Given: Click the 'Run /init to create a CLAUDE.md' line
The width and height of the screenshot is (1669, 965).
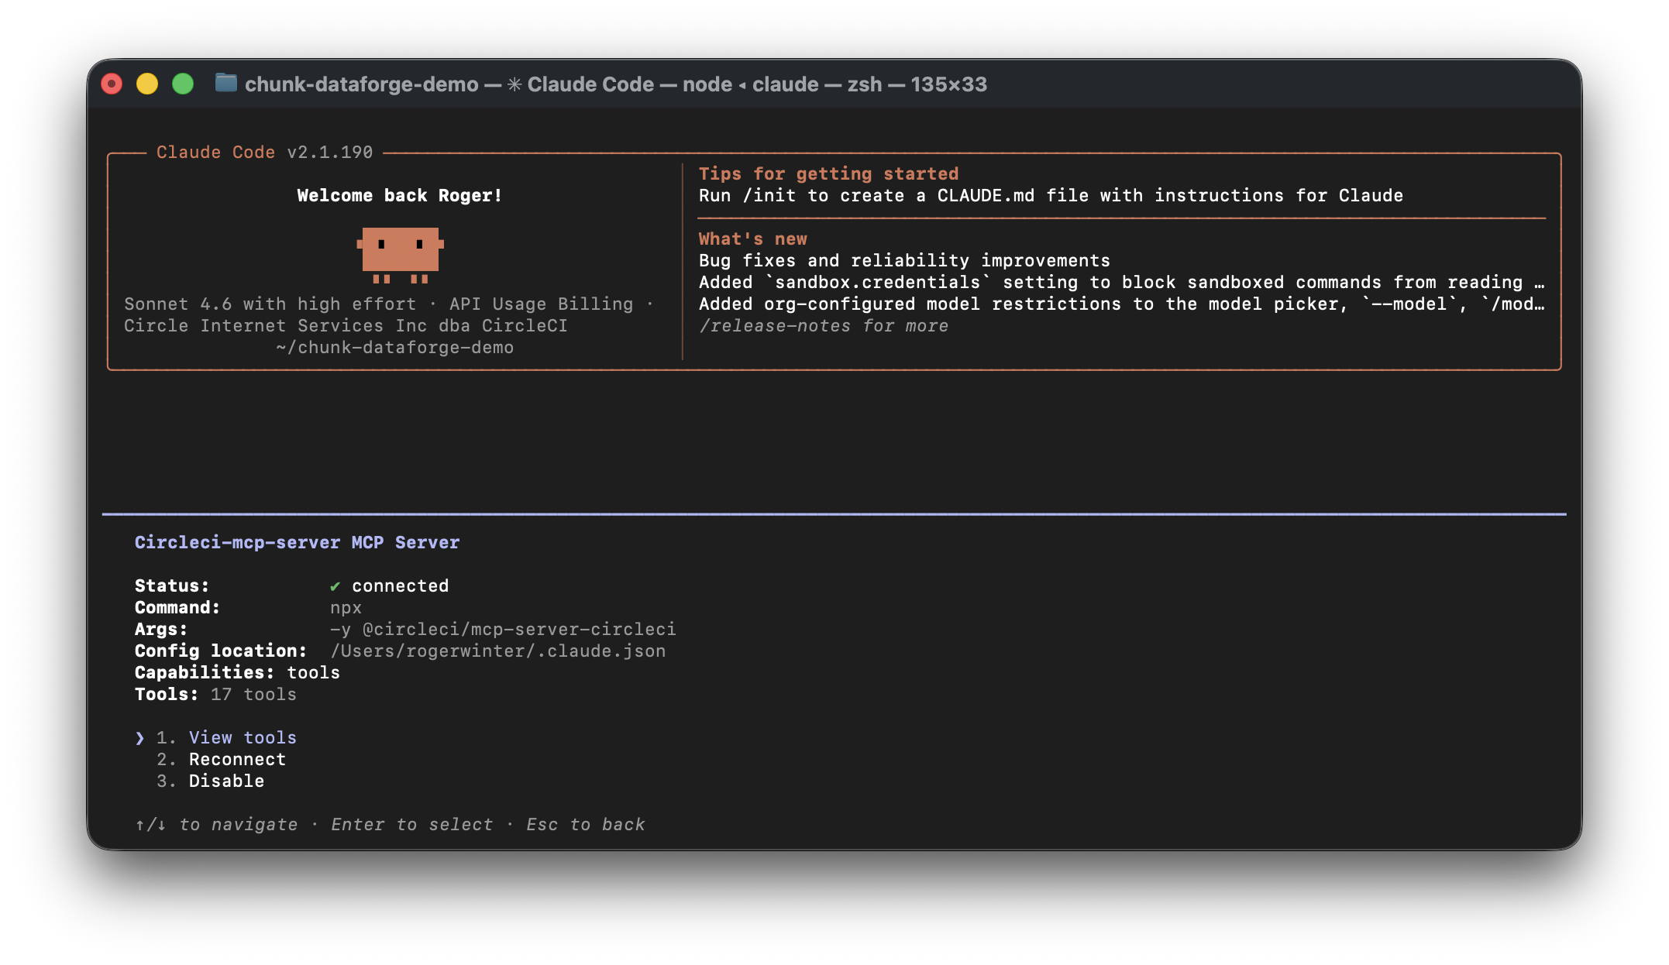Looking at the screenshot, I should pos(1051,195).
